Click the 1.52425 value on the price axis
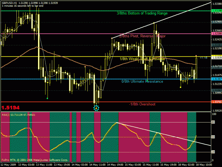This screenshot has height=167, width=222. point(217,40)
